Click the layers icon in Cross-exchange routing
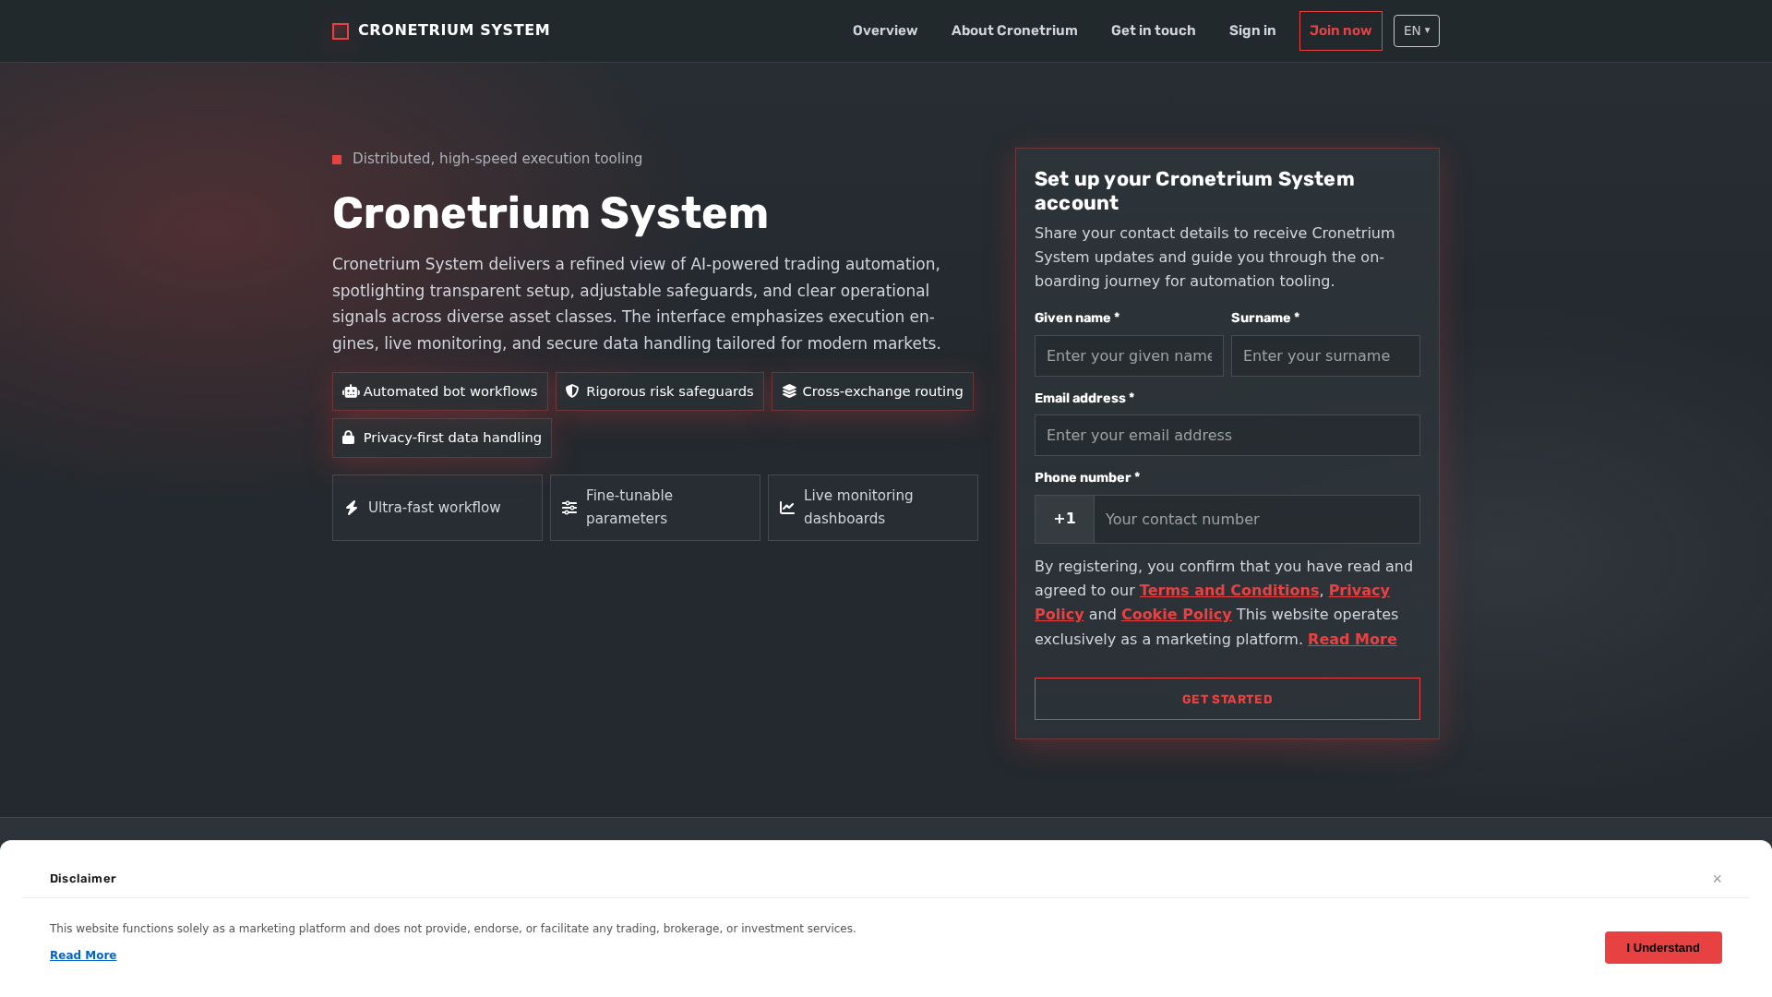This screenshot has width=1772, height=997. pyautogui.click(x=789, y=391)
